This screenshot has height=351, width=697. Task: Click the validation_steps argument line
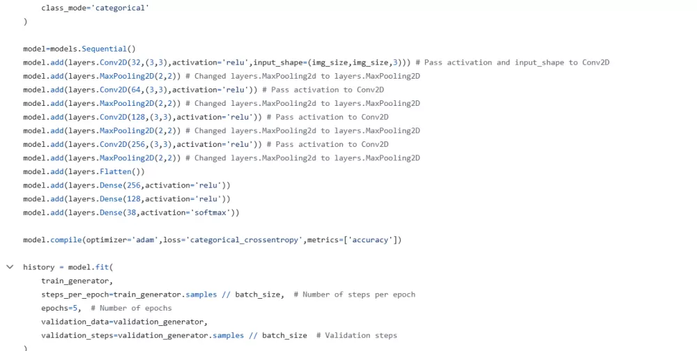[x=174, y=336]
